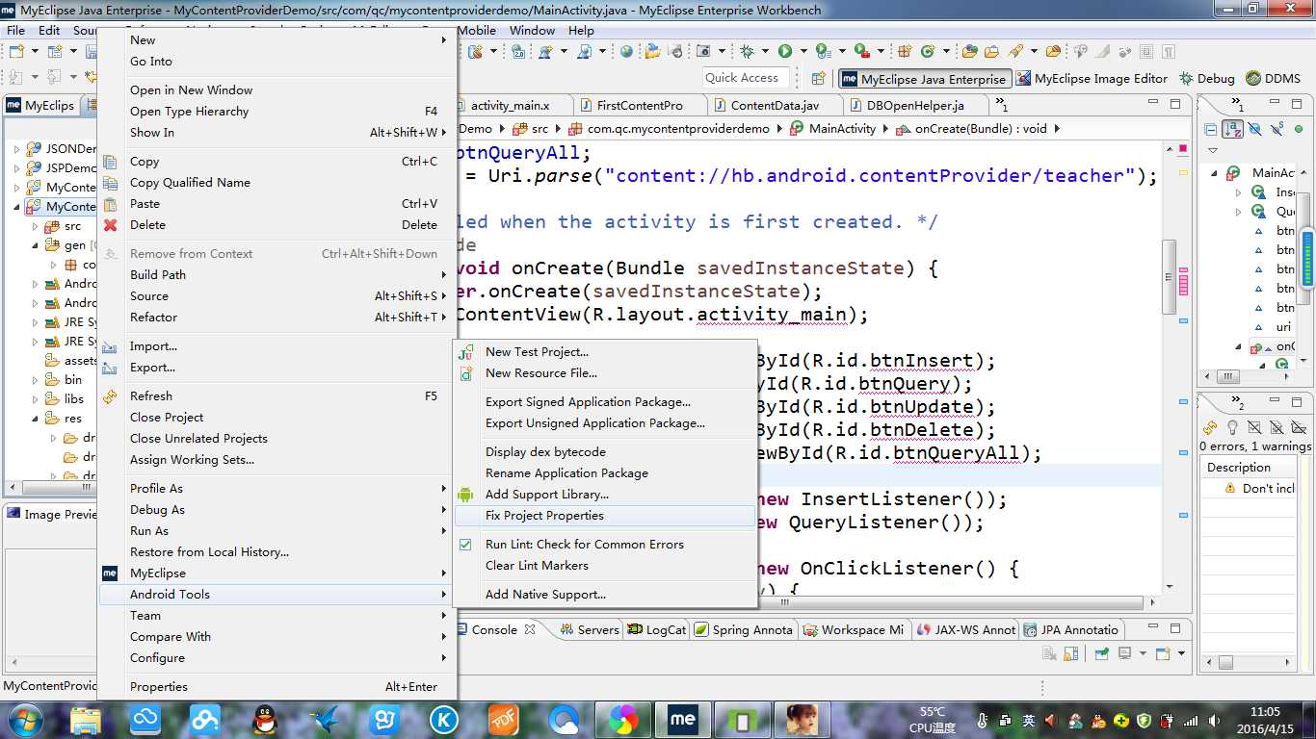This screenshot has height=739, width=1316.
Task: Switch to Debug perspective
Action: pyautogui.click(x=1206, y=79)
